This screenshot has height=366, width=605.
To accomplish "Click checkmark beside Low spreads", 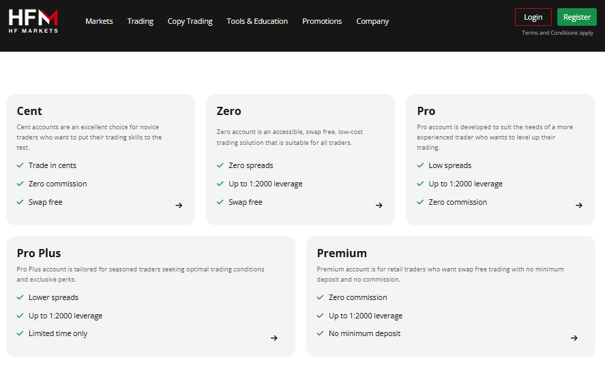I will pos(420,165).
